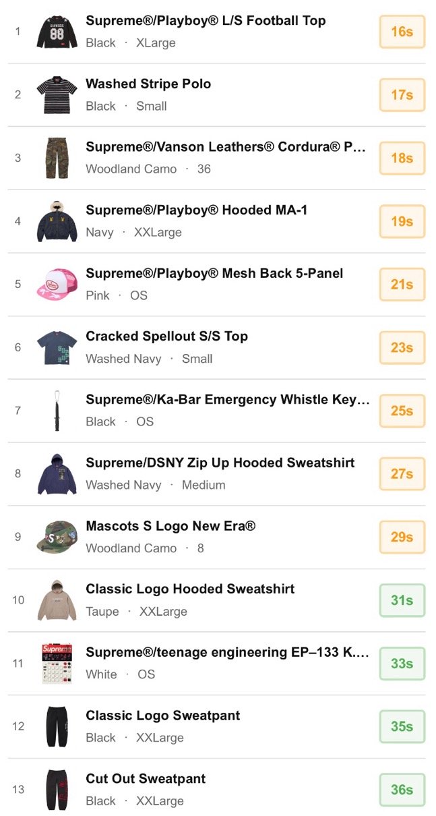Open Supreme/DSNY Zip Up Hooded Sweatshirt title

pyautogui.click(x=220, y=463)
